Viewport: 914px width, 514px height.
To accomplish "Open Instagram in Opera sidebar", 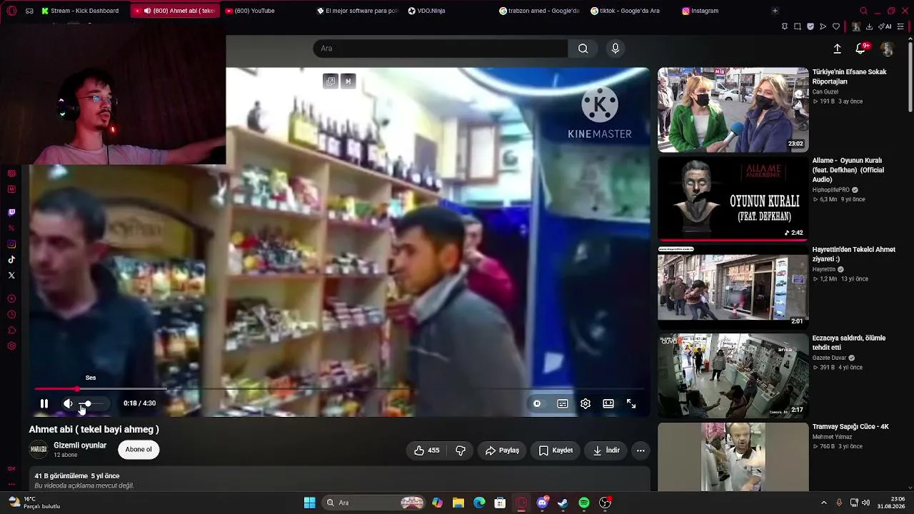I will [11, 244].
